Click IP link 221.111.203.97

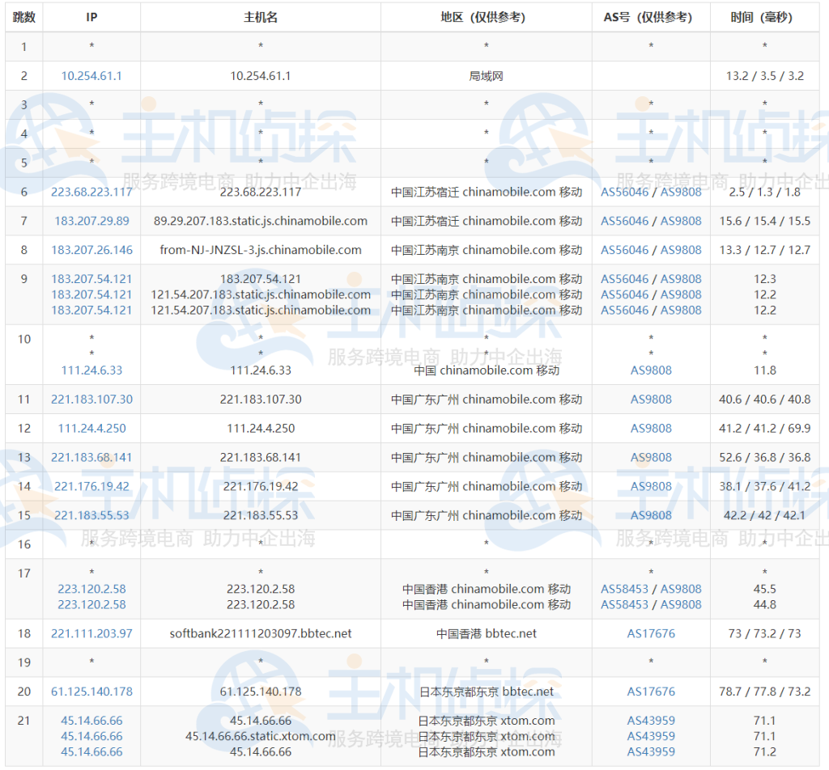[x=91, y=633]
